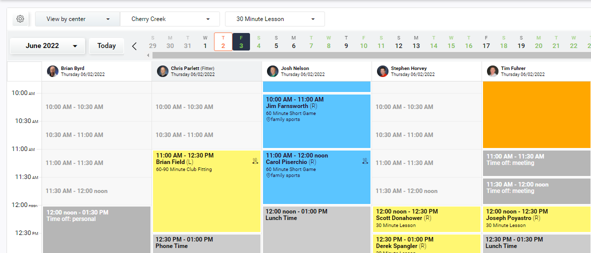This screenshot has height=253, width=591.
Task: Open Josh Nelson's Lunch Time block
Action: (316, 229)
